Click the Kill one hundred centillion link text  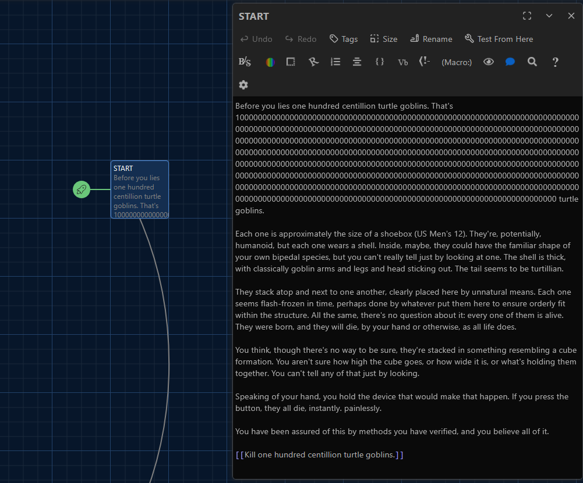(319, 455)
